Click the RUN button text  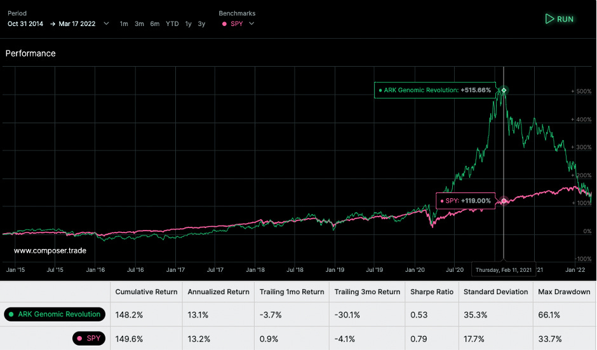coord(565,19)
